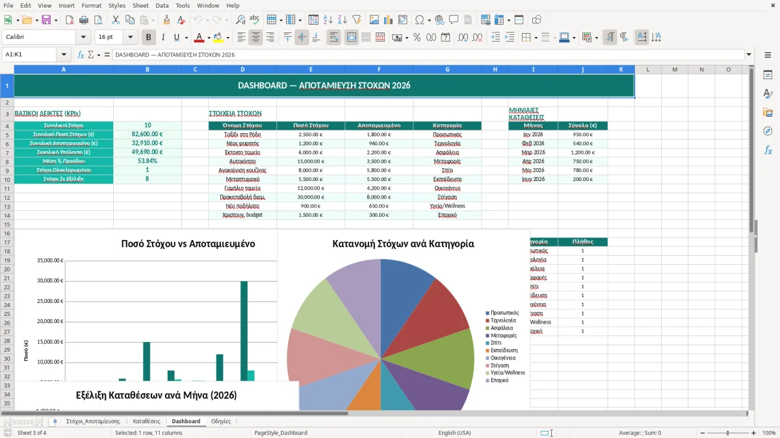Switch to the Οδηγίες sheet tab
This screenshot has width=780, height=438.
point(221,421)
